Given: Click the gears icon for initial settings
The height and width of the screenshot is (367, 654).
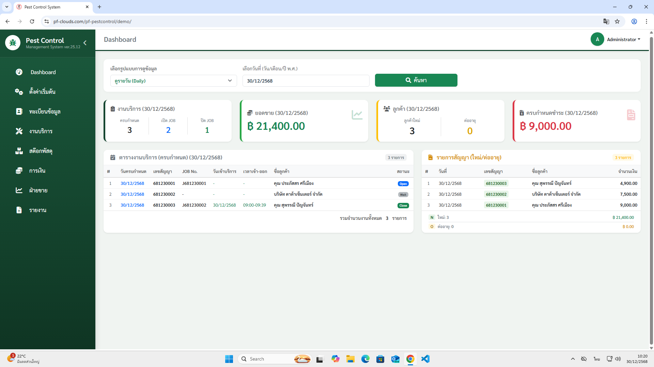Looking at the screenshot, I should click(19, 92).
